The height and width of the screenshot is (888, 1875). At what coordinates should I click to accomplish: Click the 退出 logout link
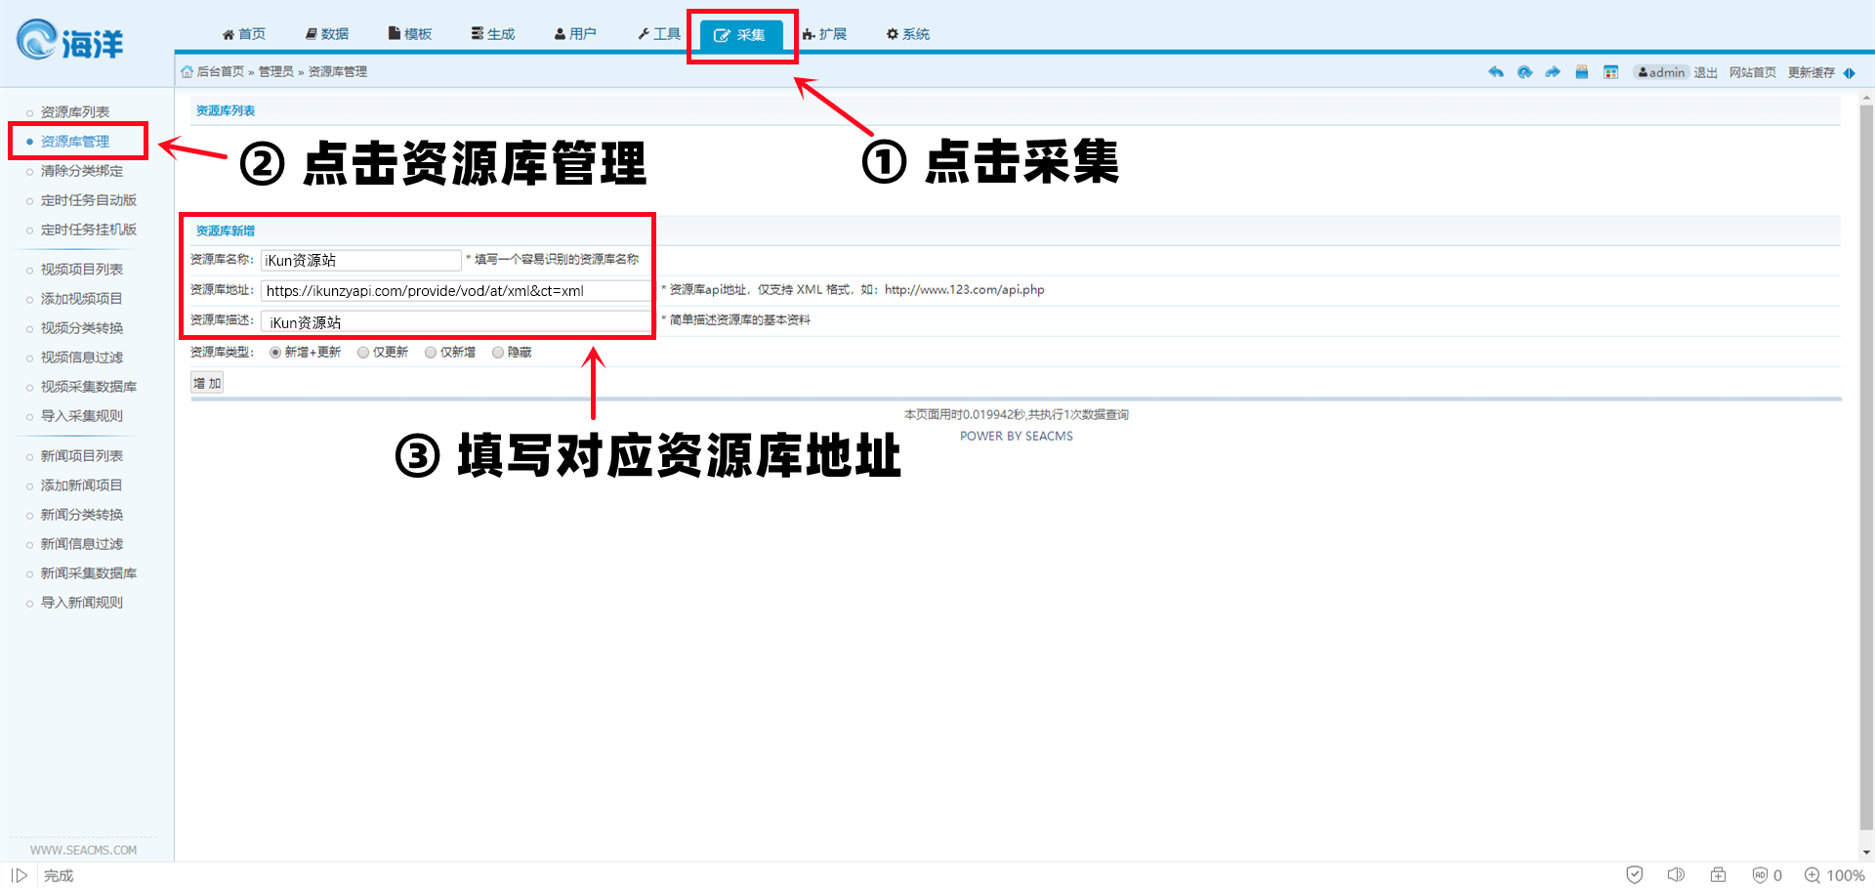pos(1705,72)
